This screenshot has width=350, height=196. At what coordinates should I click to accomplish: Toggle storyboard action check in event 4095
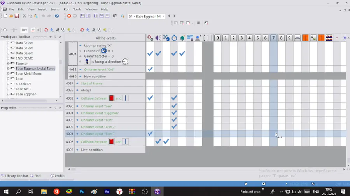166,141
